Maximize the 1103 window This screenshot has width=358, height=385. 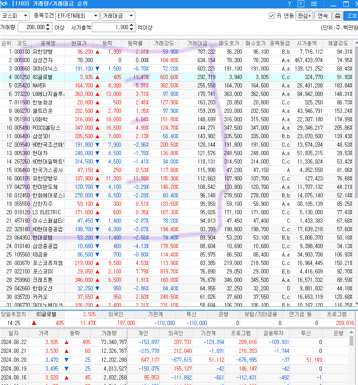tap(346, 4)
